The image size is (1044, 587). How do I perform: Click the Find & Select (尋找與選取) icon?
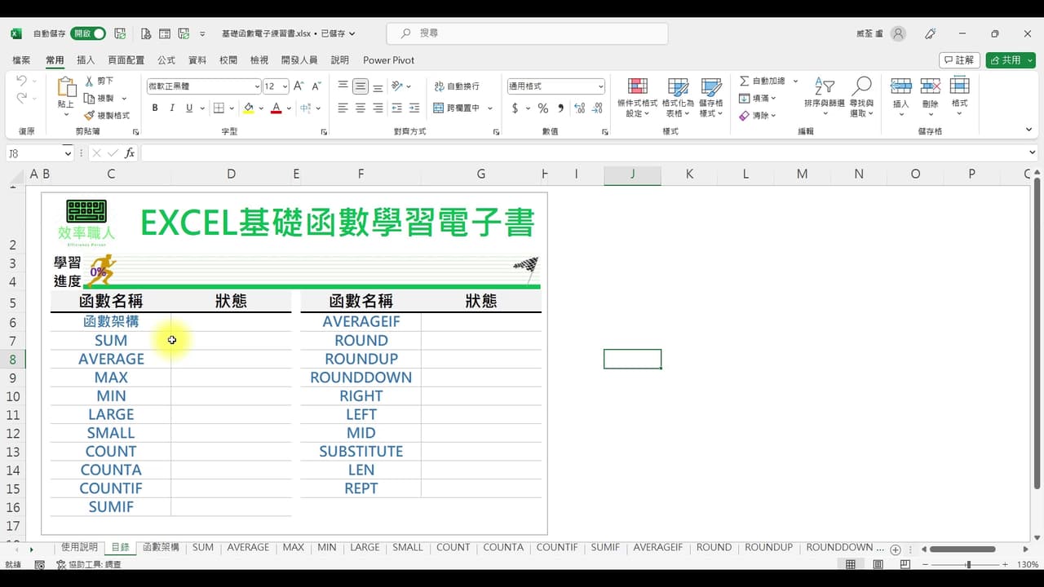tap(862, 98)
